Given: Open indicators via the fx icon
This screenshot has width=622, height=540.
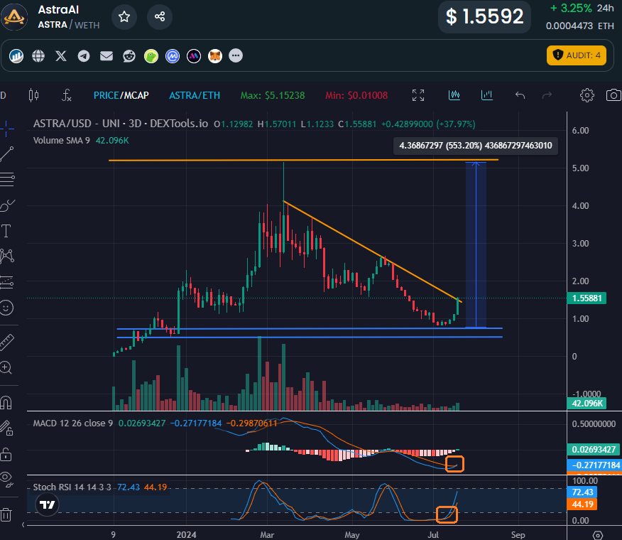Looking at the screenshot, I should coord(66,94).
